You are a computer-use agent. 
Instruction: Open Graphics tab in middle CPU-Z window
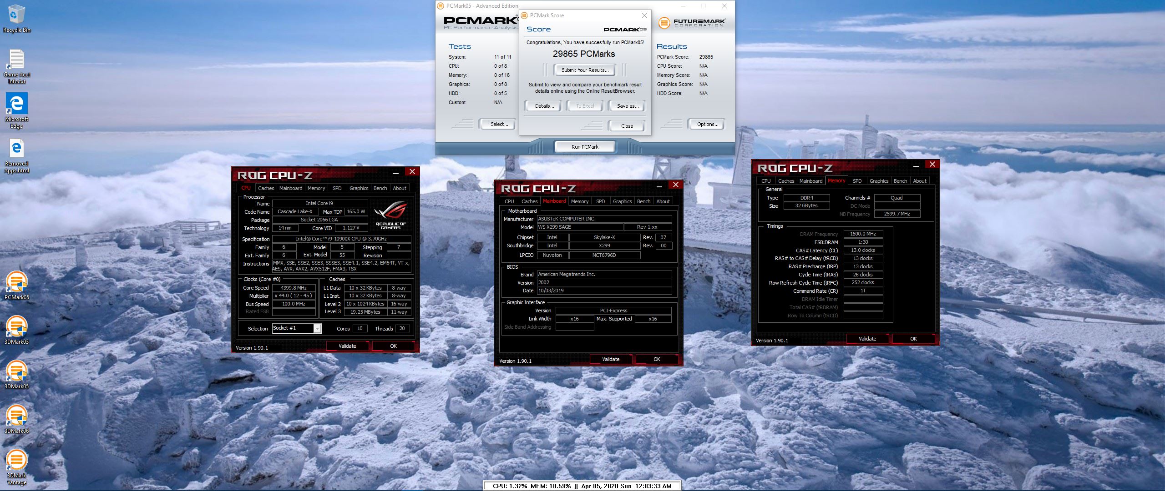(622, 201)
